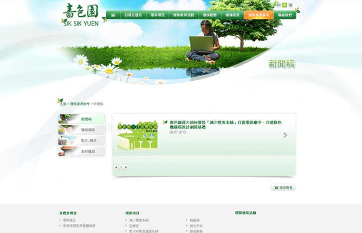Go to previous page with left pager arrow
Viewport: 362px width, 233px height.
coord(116,167)
